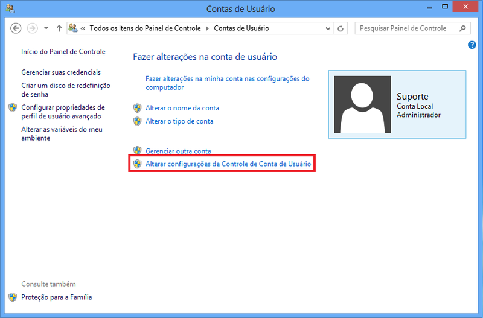Open Gerenciar suas credenciais
Screen dimensions: 483x318
[x=61, y=72]
